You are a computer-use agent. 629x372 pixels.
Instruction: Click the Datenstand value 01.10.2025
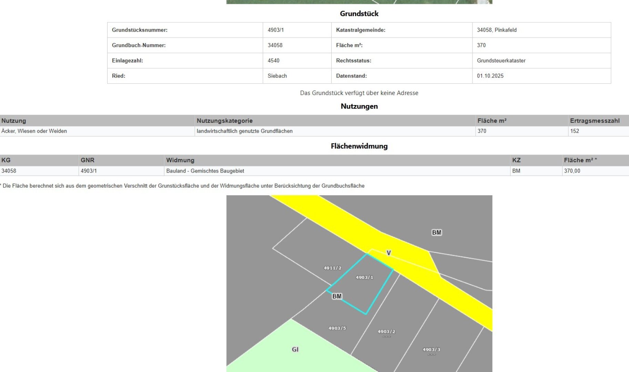tap(490, 76)
